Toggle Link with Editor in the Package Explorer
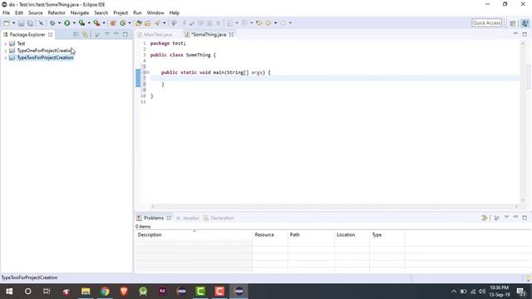Screen dimensions: 532x299 click(x=85, y=35)
